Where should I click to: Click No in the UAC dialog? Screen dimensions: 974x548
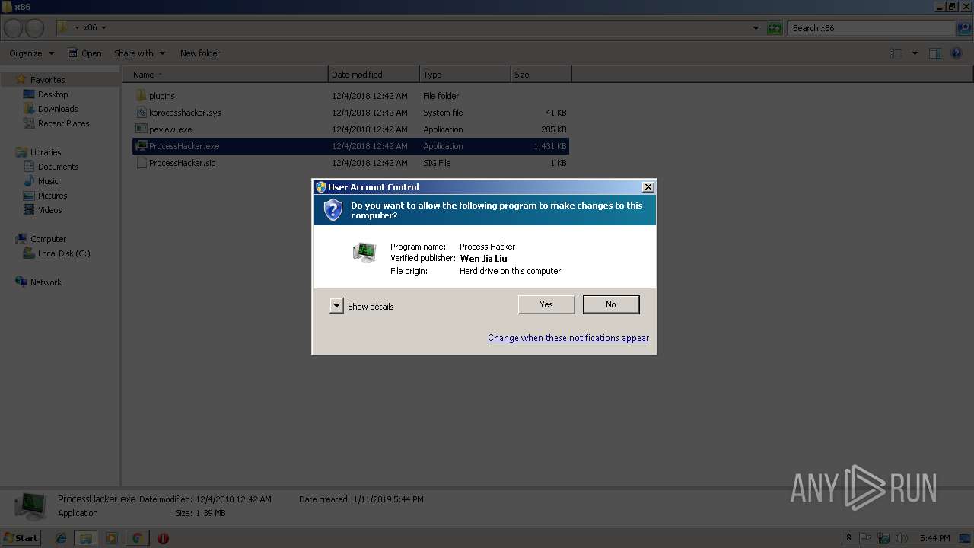(611, 304)
